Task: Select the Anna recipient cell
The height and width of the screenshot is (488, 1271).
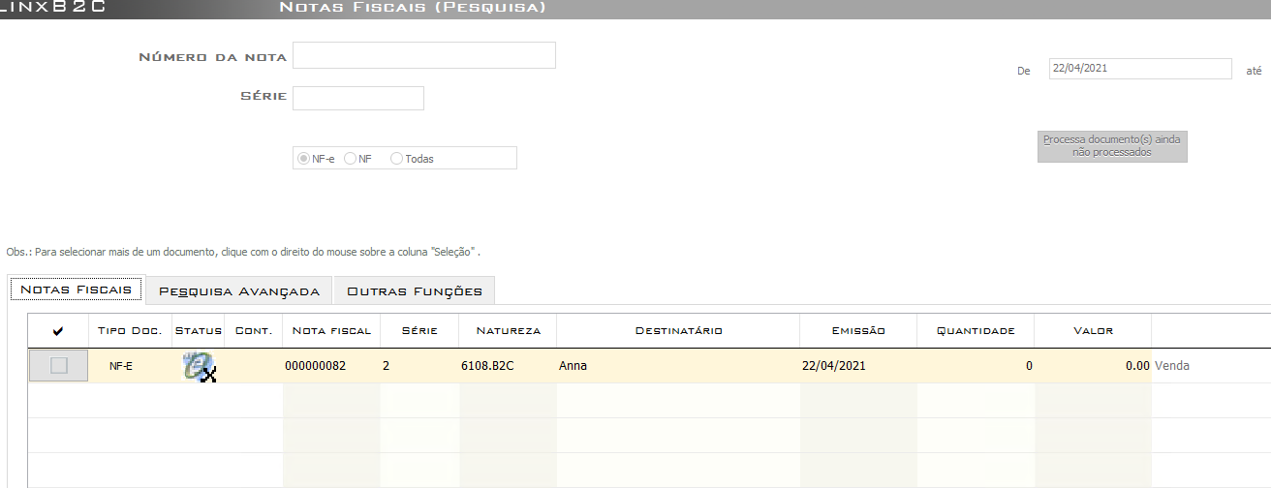Action: [x=678, y=366]
